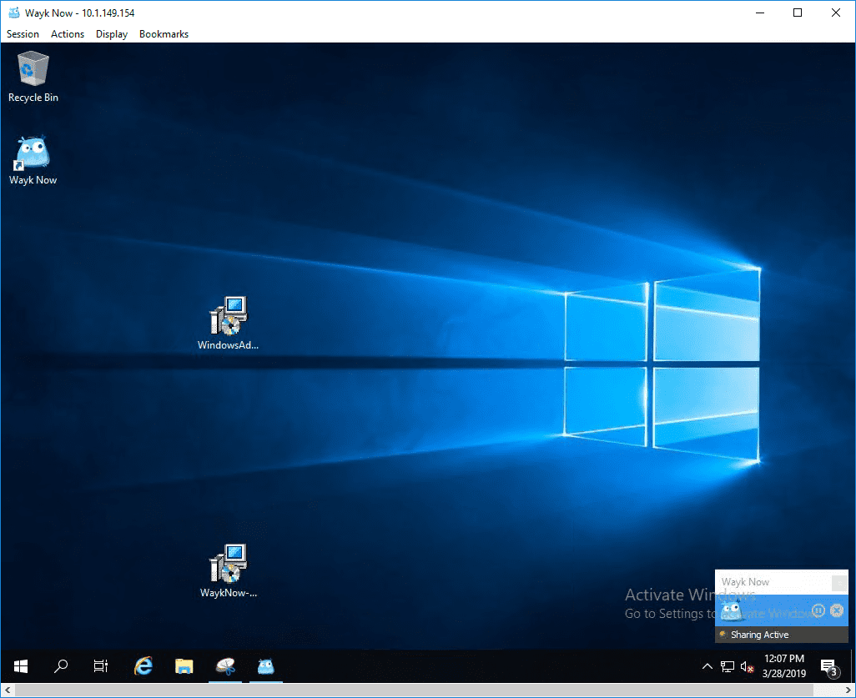Stop sharing with the round X button
856x698 pixels.
[x=836, y=610]
